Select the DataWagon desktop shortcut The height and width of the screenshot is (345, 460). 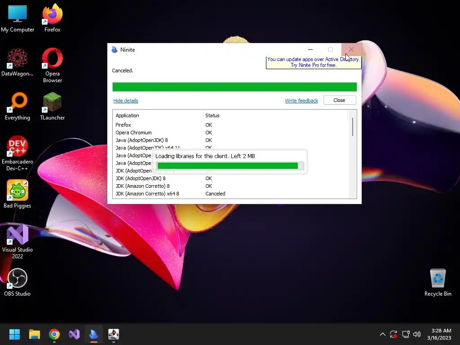click(x=18, y=62)
